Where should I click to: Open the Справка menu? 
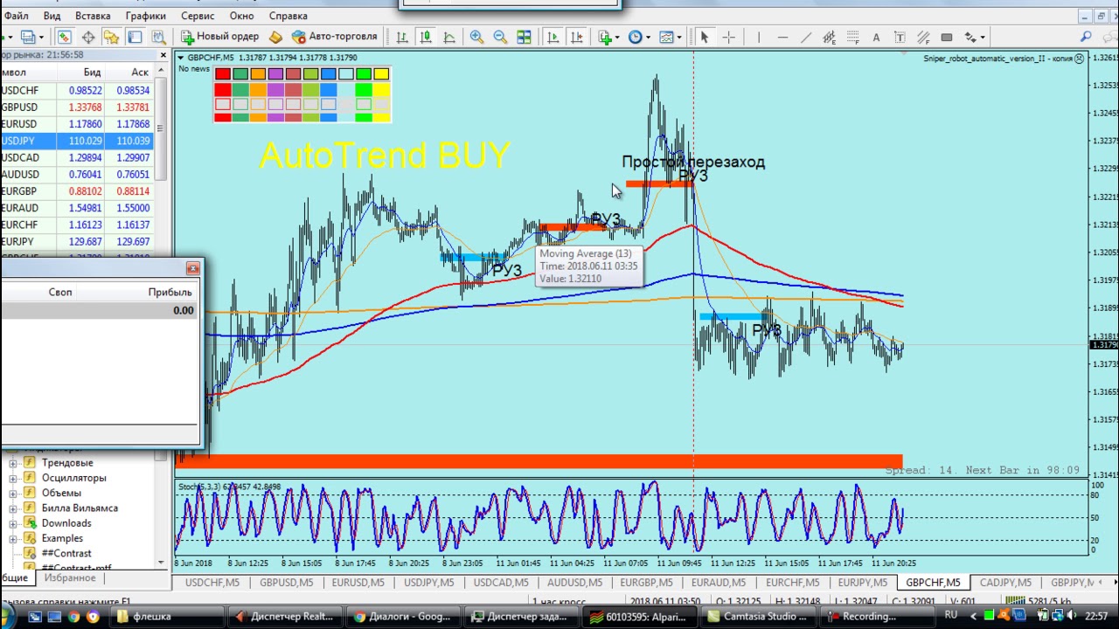[288, 16]
